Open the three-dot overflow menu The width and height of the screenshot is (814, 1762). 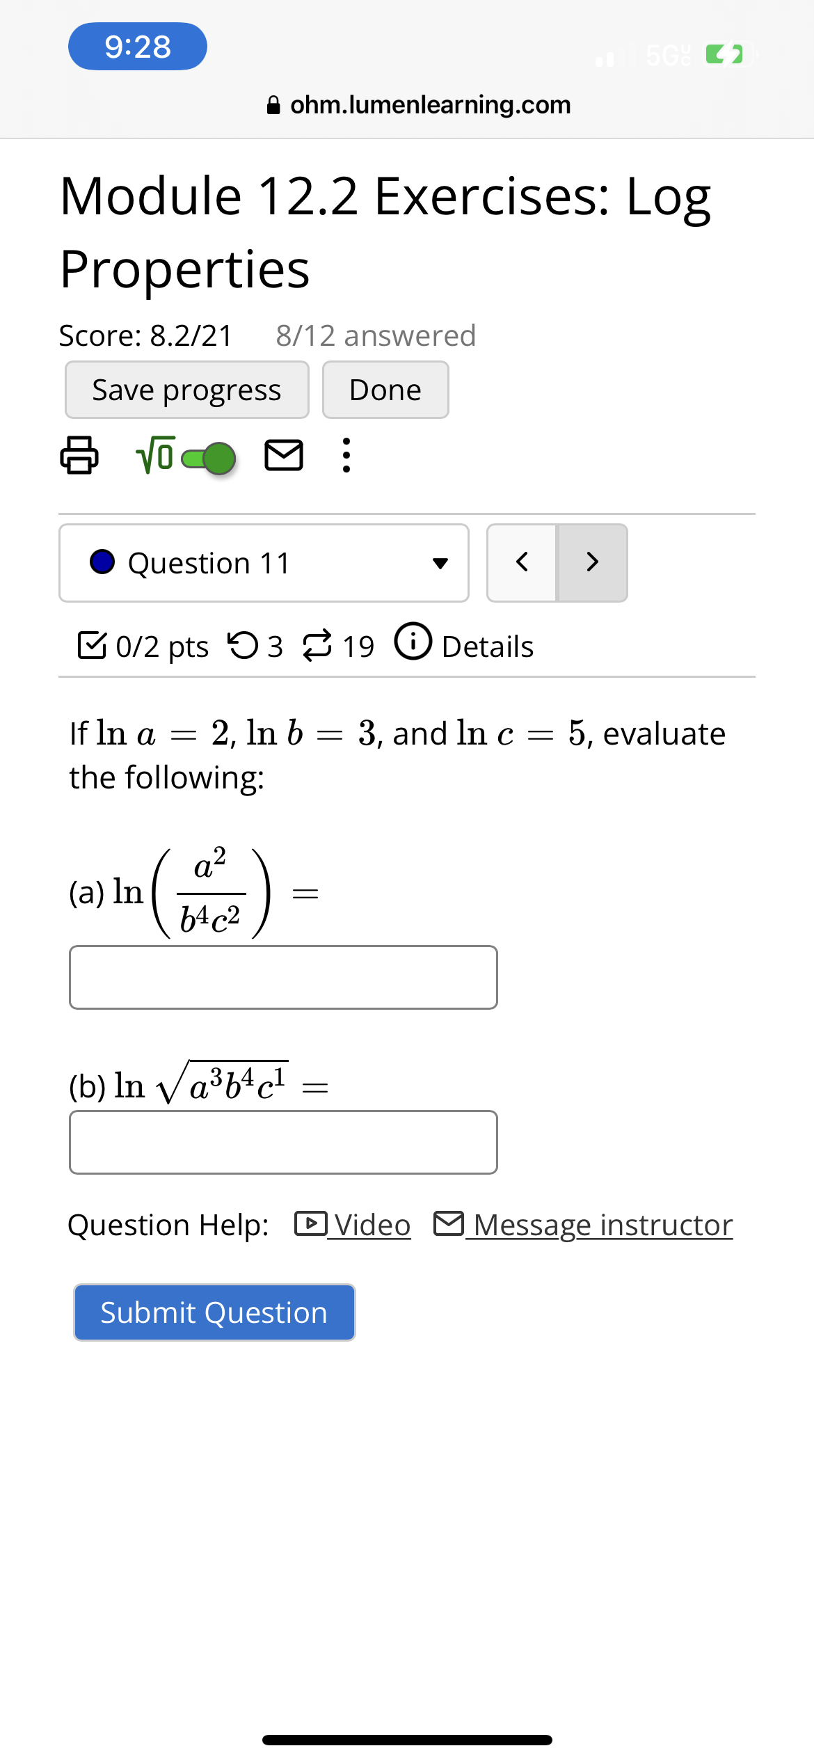coord(346,457)
